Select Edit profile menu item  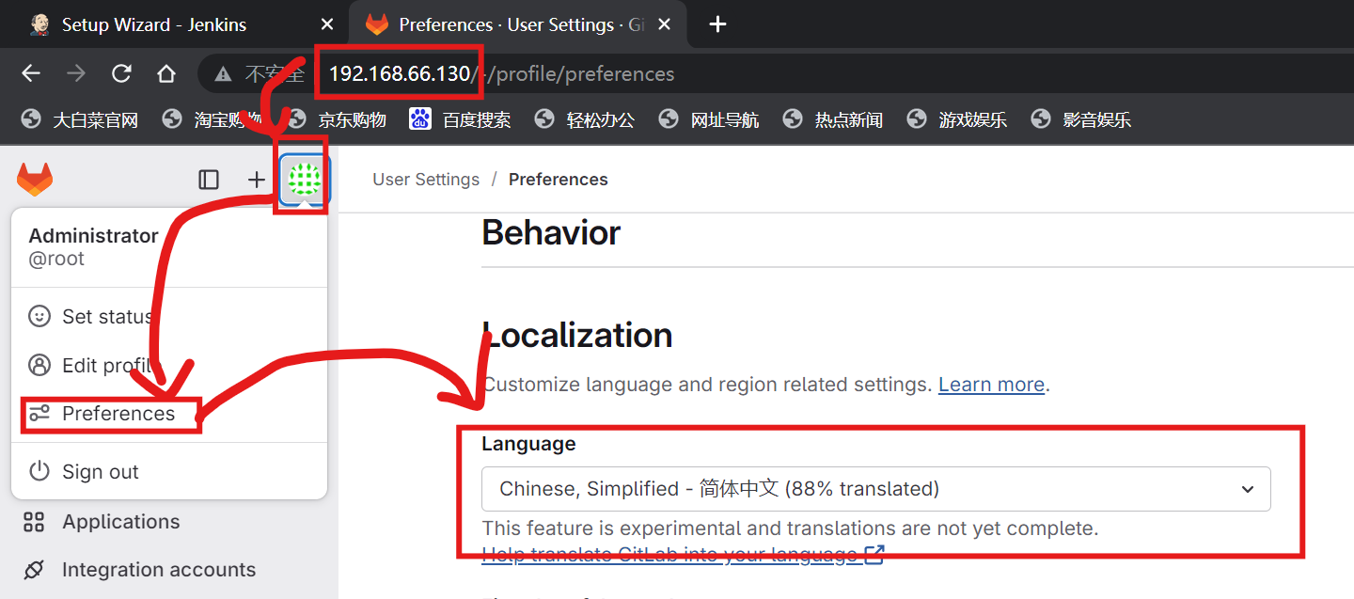click(169, 365)
